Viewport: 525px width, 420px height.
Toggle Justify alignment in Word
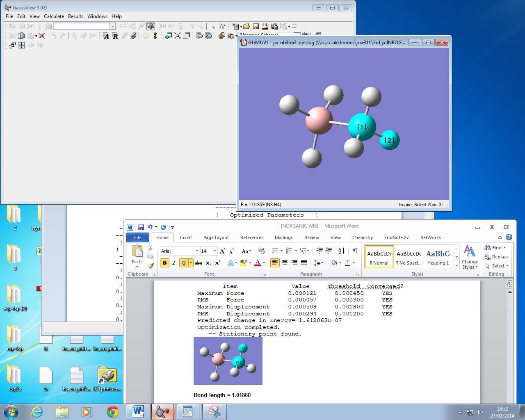coord(304,263)
